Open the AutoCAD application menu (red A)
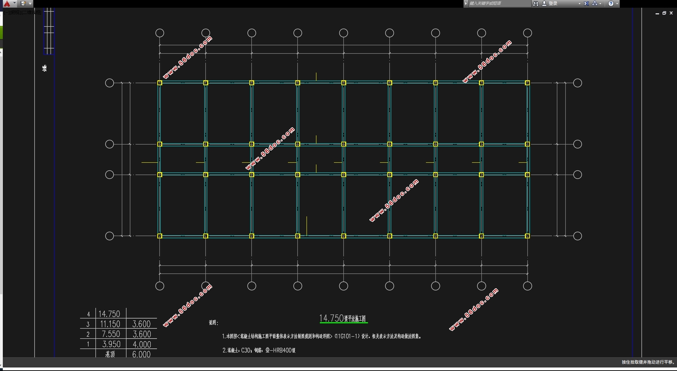677x371 pixels. click(x=7, y=4)
